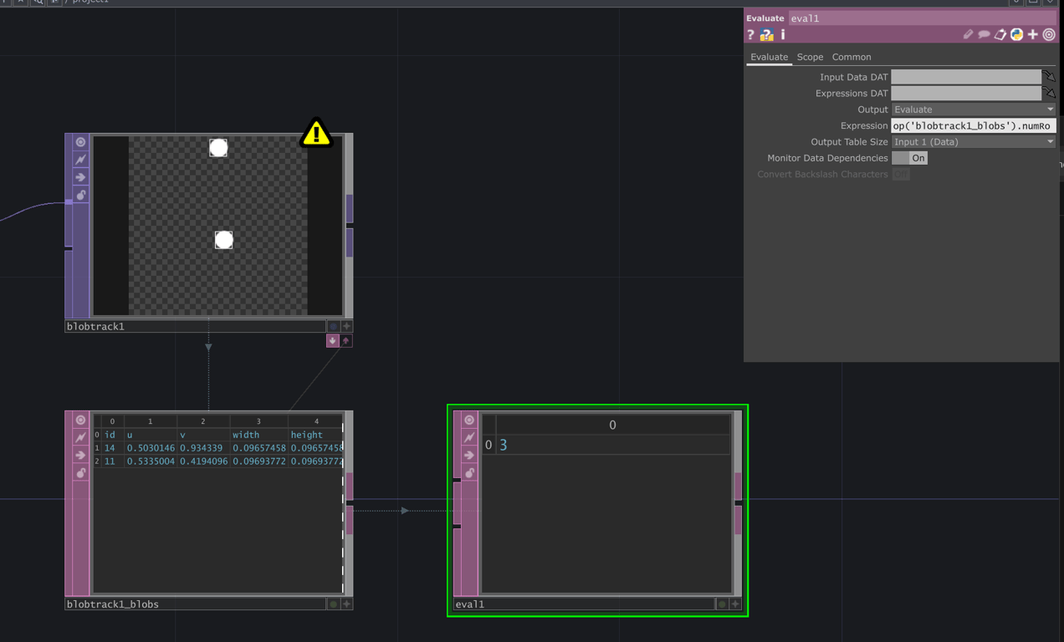Click the output connector of eval1 node
The height and width of the screenshot is (642, 1064).
coord(738,486)
